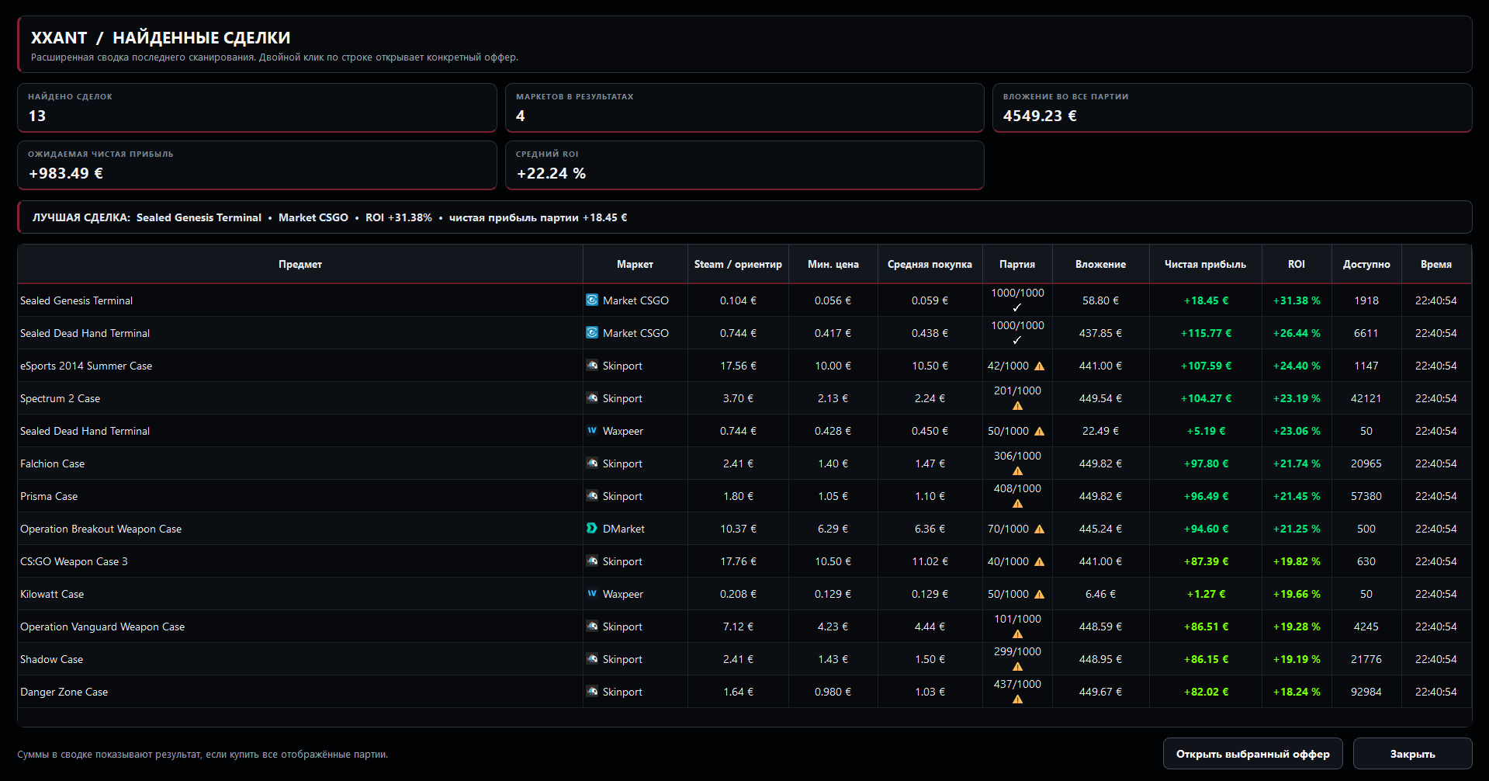Select the 'Operation Breakout Weapon Case' item name

pyautogui.click(x=101, y=529)
